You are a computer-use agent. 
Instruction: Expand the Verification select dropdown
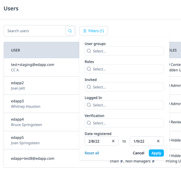click(124, 123)
